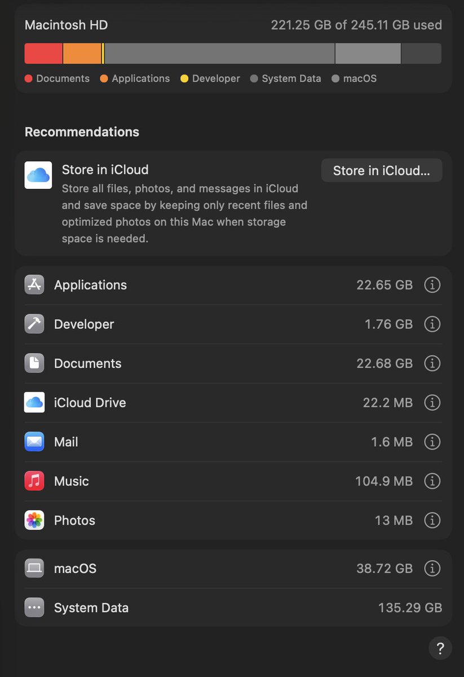Open info for macOS storage
This screenshot has height=677, width=464.
click(x=432, y=568)
